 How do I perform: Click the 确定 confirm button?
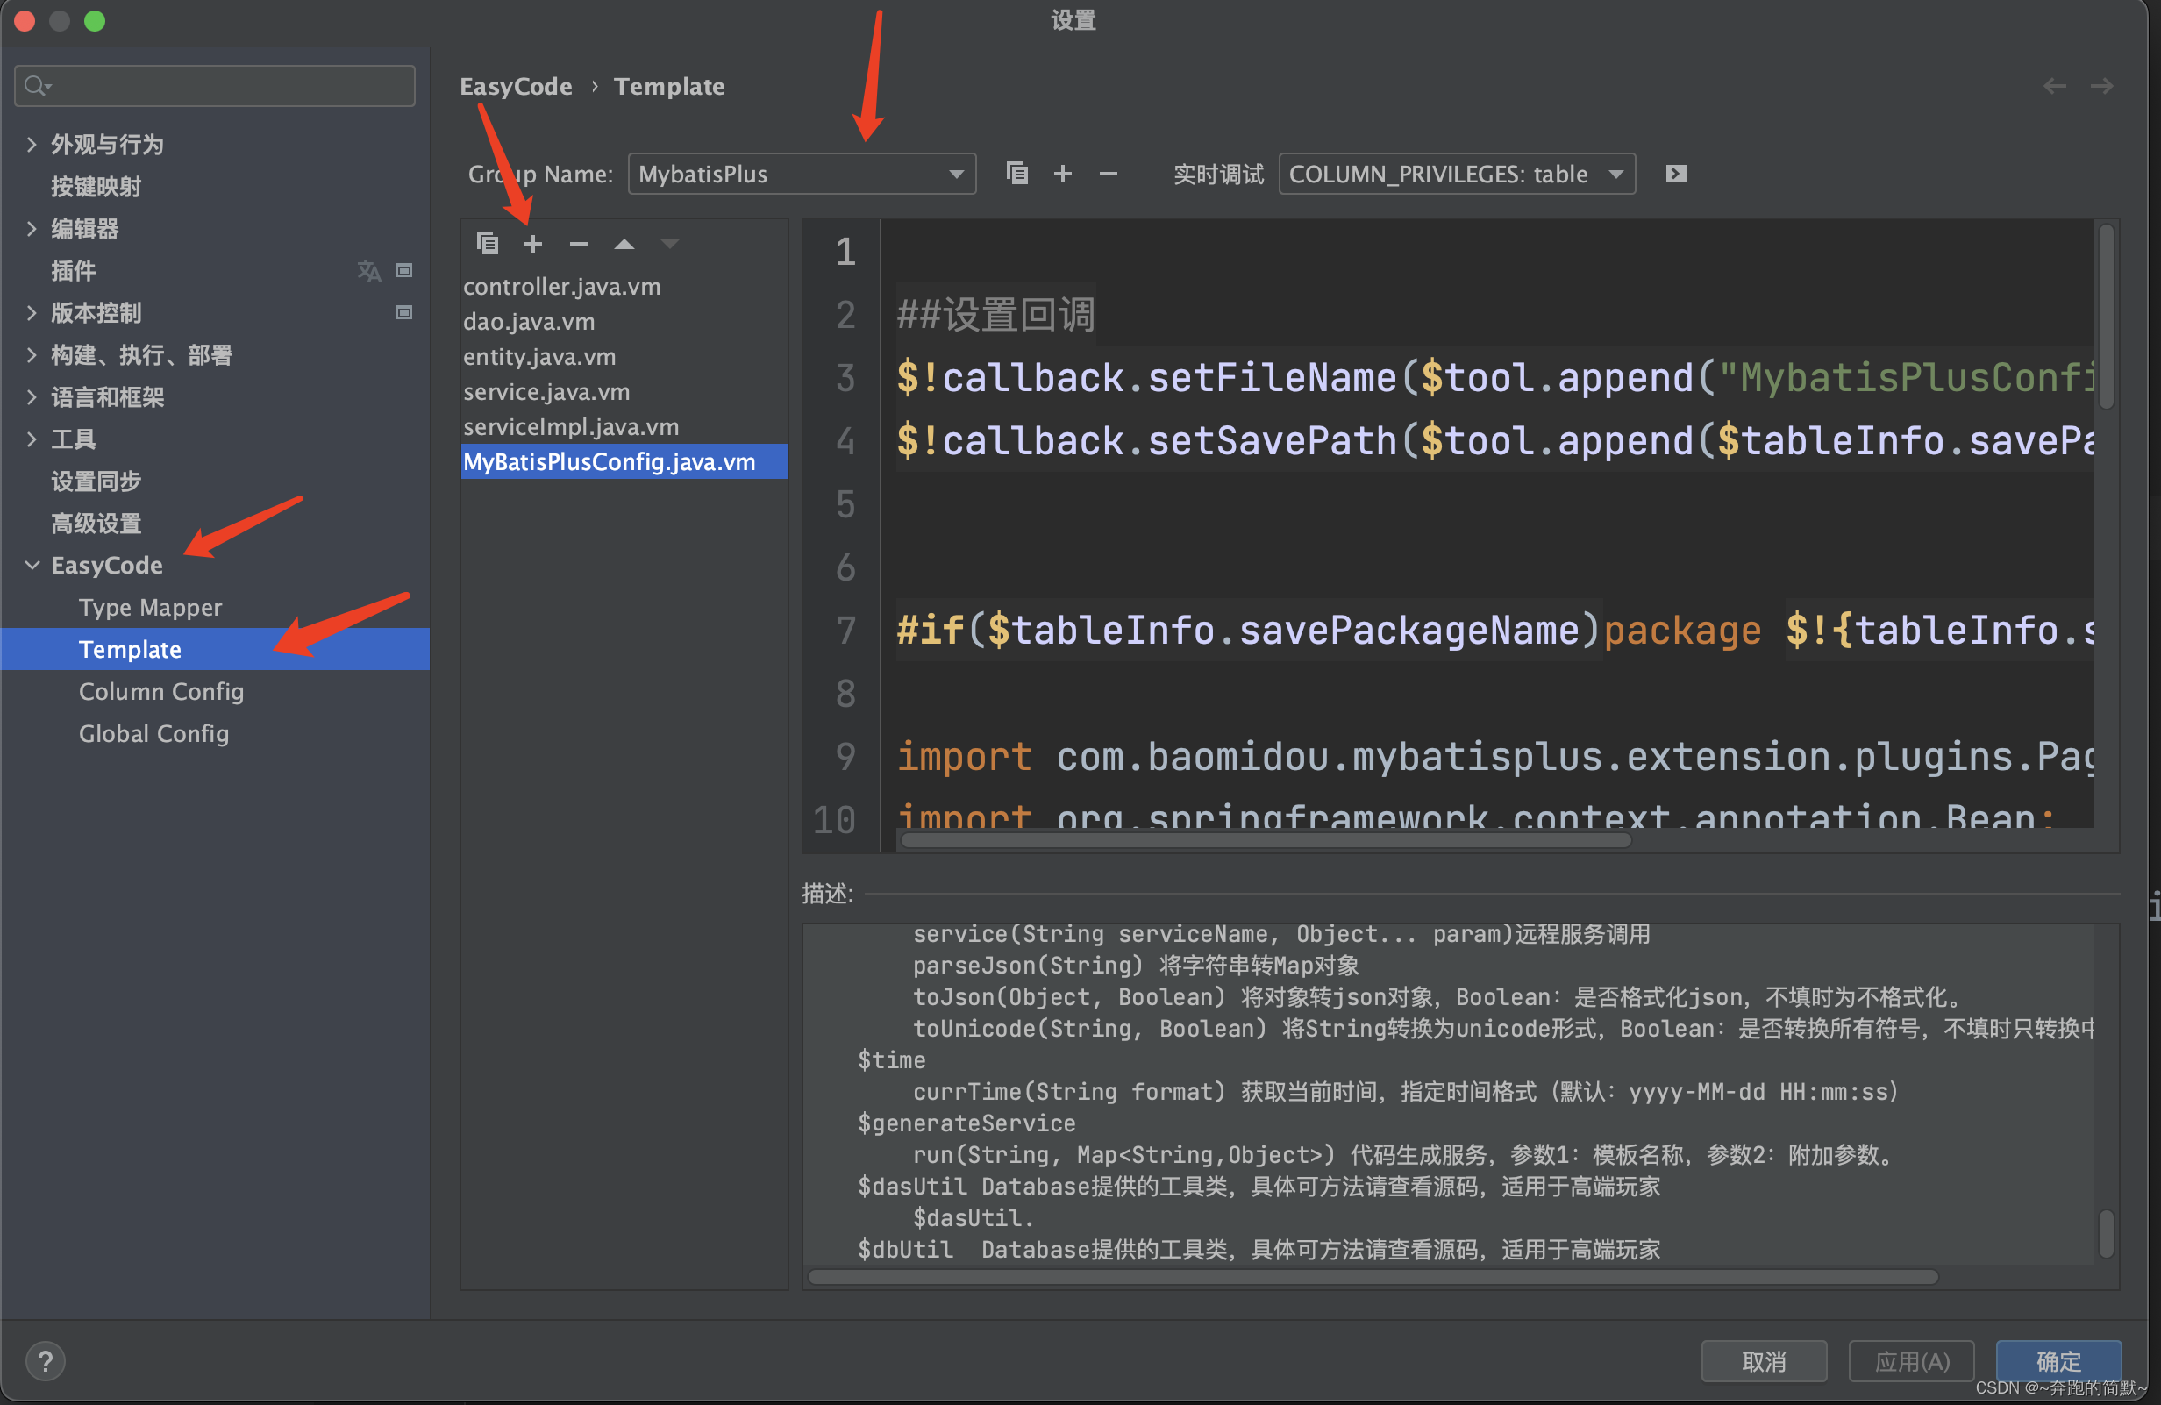pyautogui.click(x=2058, y=1360)
